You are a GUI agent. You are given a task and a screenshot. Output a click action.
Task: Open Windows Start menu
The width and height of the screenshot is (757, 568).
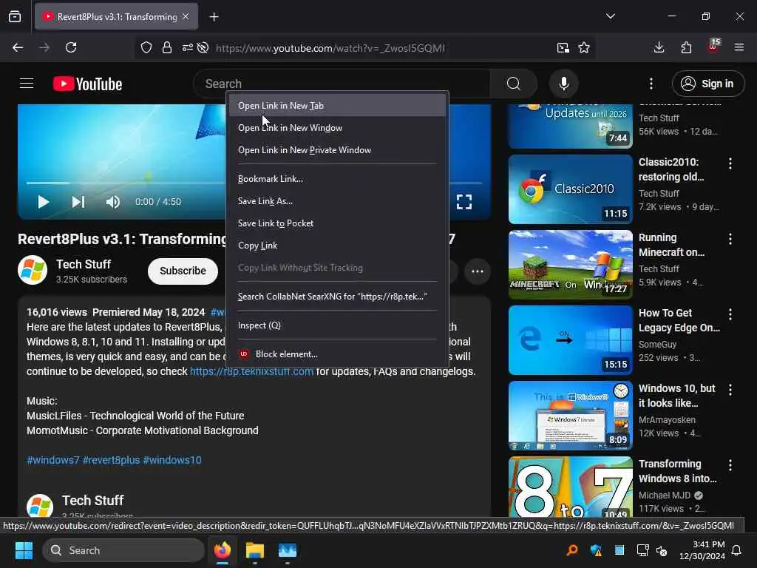[24, 550]
